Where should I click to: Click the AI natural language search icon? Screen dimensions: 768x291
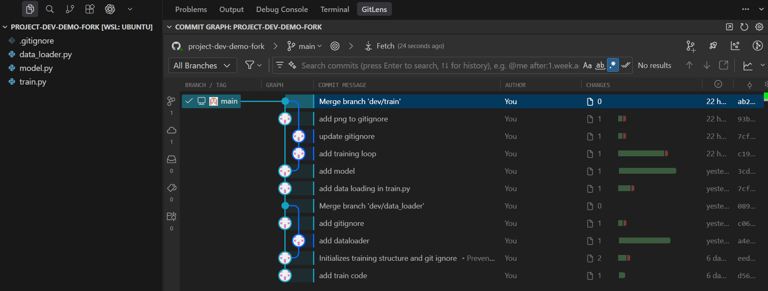click(x=292, y=65)
